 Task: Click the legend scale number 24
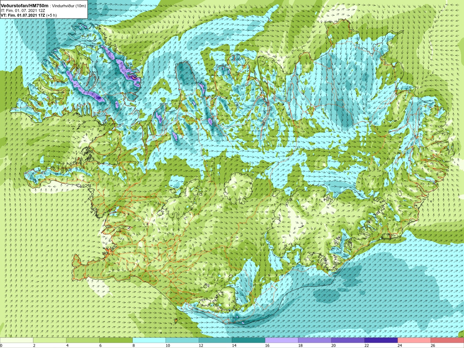tap(400, 345)
